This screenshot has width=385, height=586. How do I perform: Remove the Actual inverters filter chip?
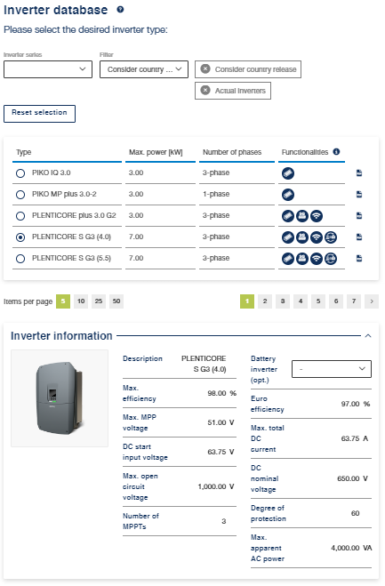[x=205, y=90]
